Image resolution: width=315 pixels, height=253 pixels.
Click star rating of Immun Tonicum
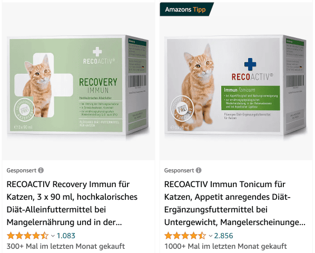pos(185,236)
